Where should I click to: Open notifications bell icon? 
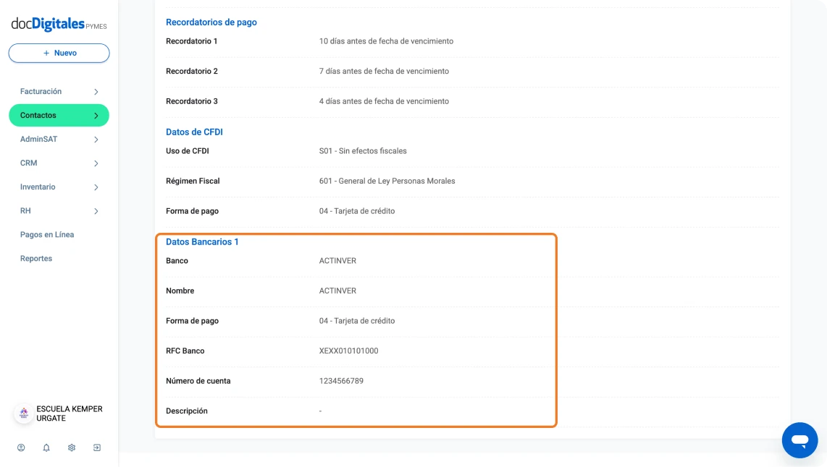(46, 447)
